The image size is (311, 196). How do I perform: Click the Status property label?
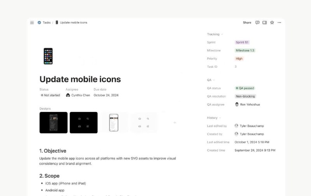44,89
